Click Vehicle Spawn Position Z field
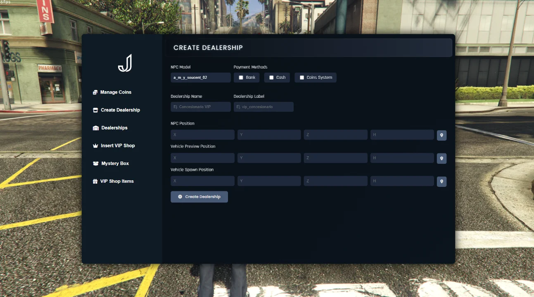This screenshot has width=534, height=297. [x=335, y=181]
